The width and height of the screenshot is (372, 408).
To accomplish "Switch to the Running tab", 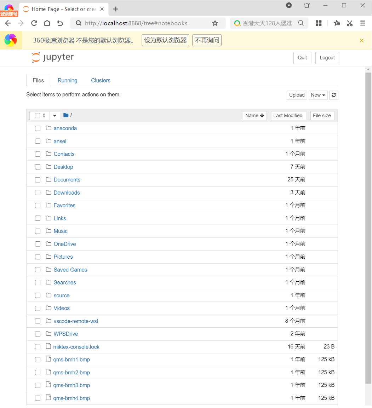I will [67, 80].
